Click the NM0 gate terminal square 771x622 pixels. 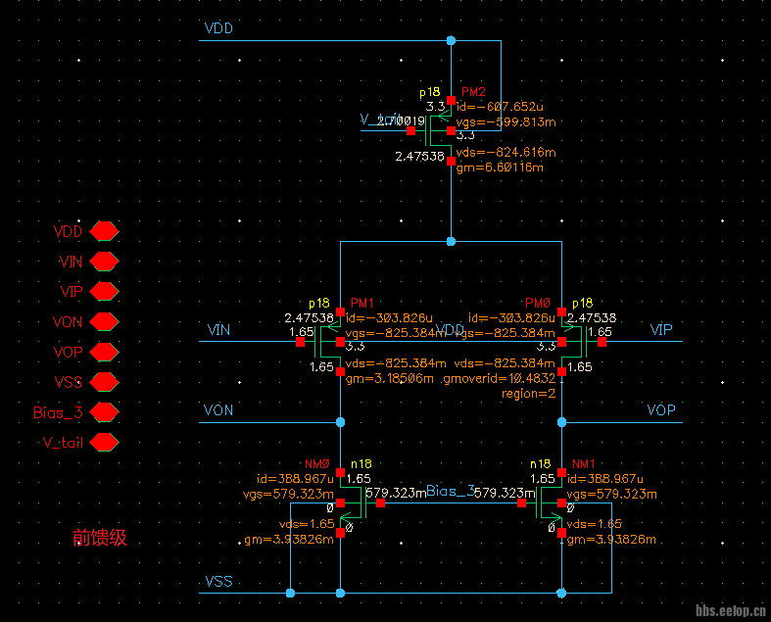coord(380,503)
